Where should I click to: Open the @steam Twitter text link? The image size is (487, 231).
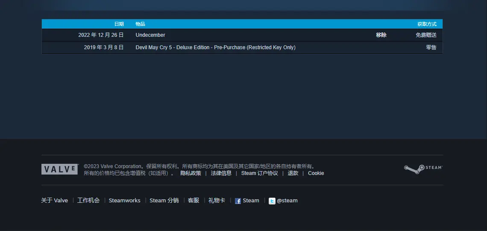(x=287, y=201)
